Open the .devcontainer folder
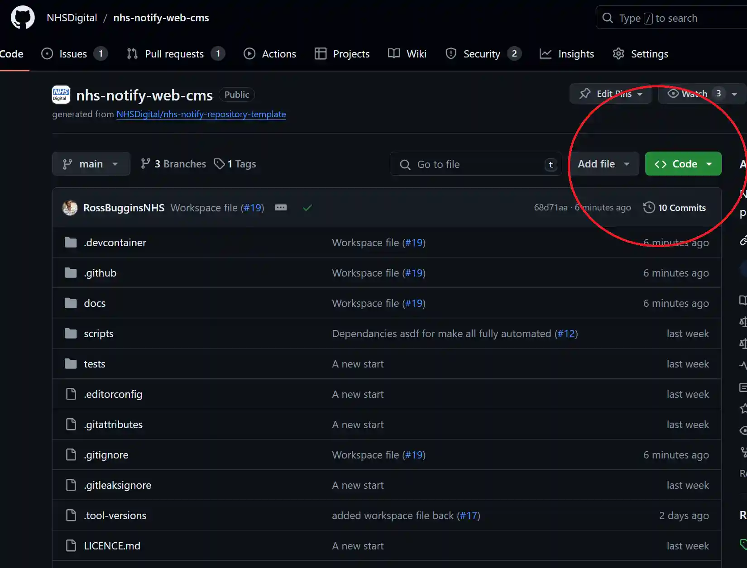The width and height of the screenshot is (747, 568). (115, 243)
